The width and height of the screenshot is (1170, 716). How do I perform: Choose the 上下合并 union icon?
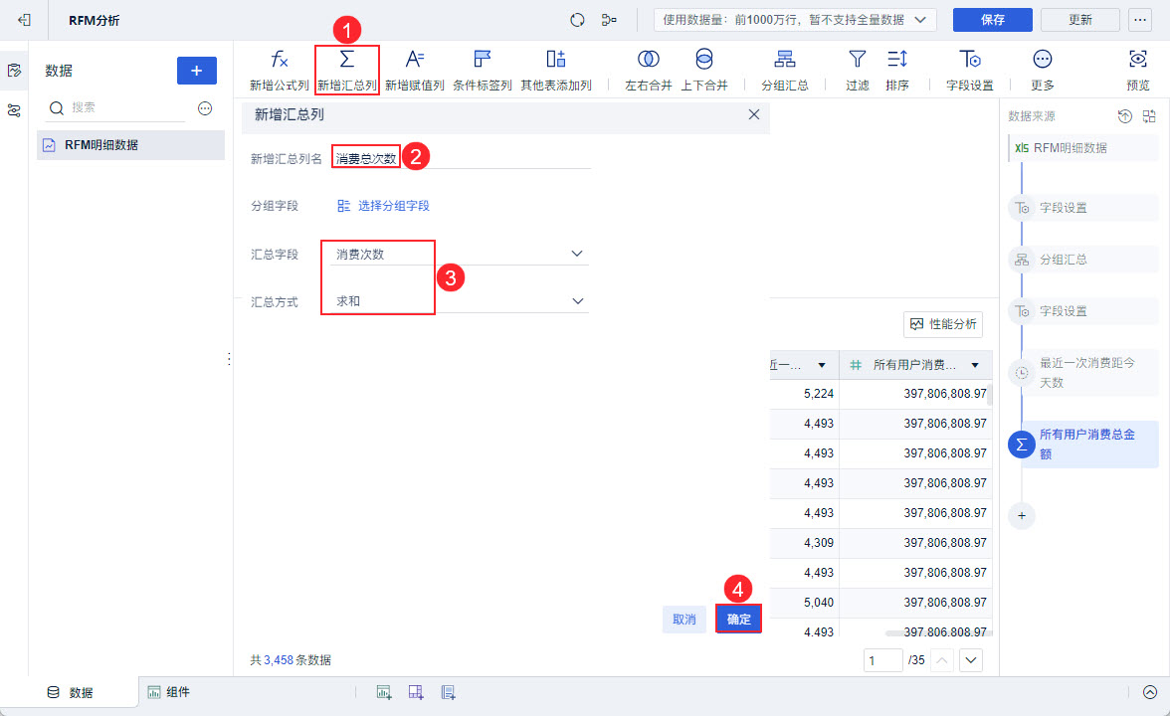coord(703,60)
